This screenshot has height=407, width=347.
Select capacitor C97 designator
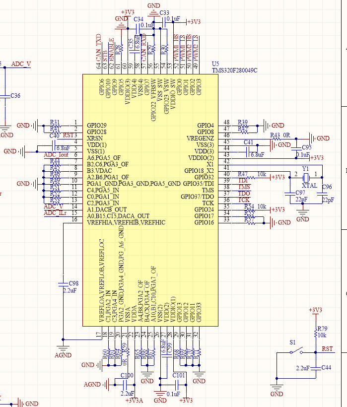(300, 193)
